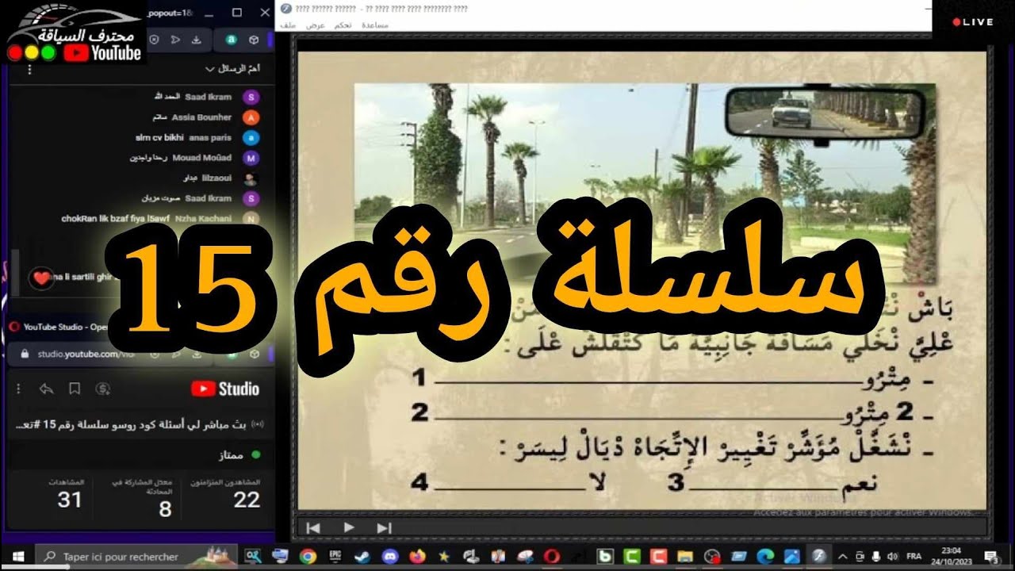Click the yellow star icon in the taskbar
1015x571 pixels.
click(444, 557)
